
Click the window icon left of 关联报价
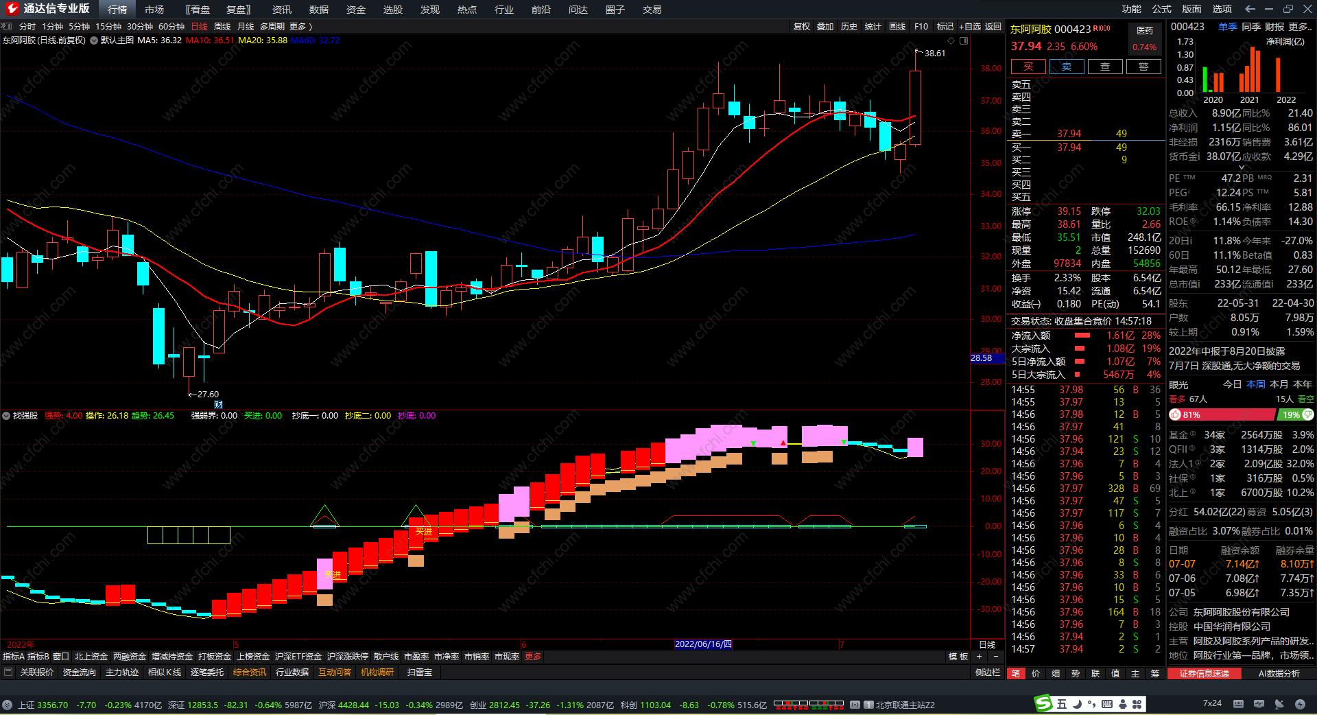coord(9,672)
